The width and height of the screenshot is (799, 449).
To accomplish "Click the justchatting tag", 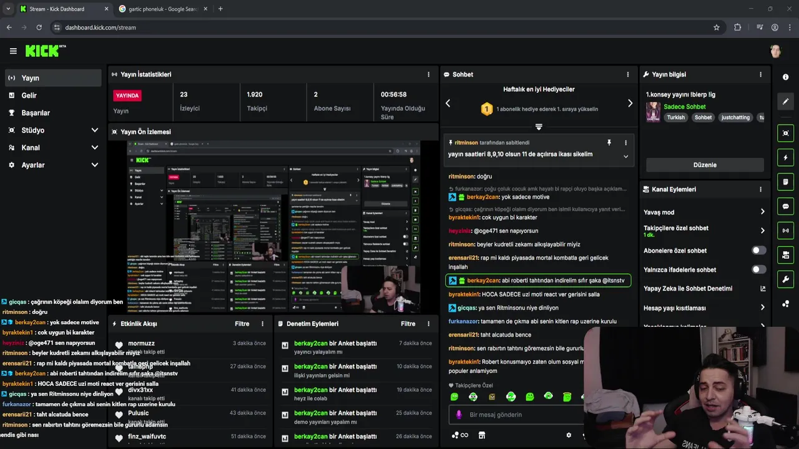I will point(735,117).
